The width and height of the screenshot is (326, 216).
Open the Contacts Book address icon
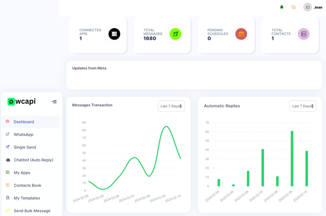tap(7, 185)
